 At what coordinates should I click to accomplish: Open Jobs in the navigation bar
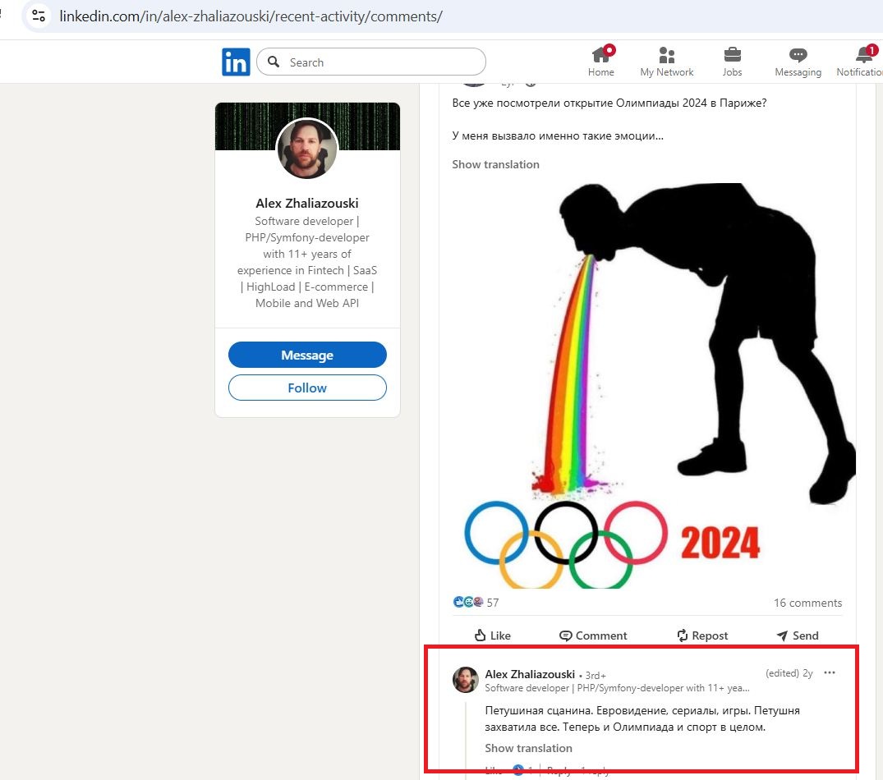[x=732, y=62]
